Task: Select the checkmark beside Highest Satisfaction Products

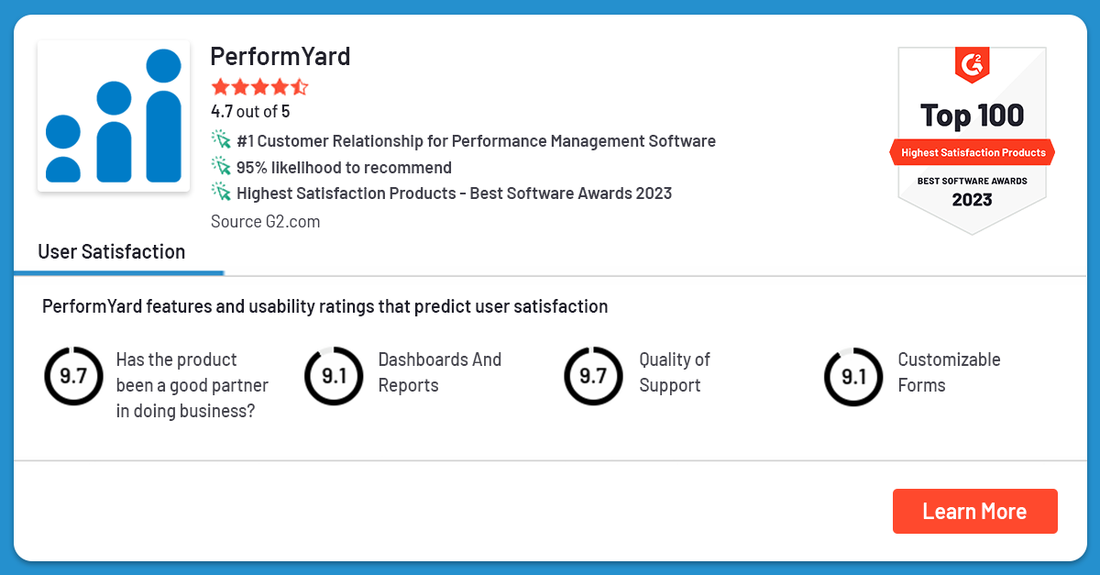Action: pyautogui.click(x=220, y=192)
